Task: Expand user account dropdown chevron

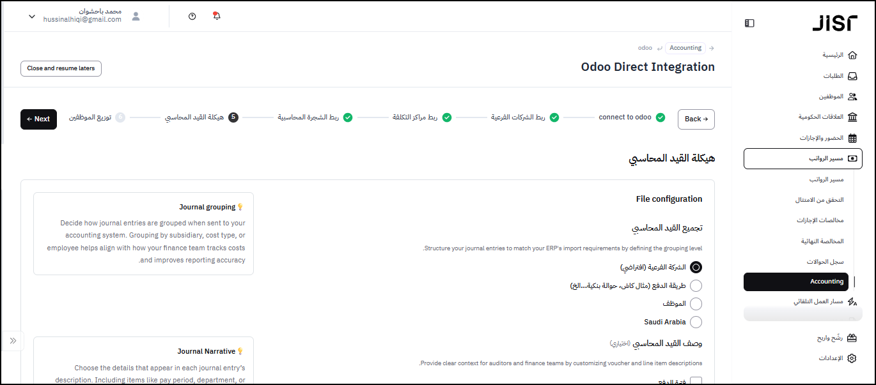Action: pyautogui.click(x=32, y=17)
